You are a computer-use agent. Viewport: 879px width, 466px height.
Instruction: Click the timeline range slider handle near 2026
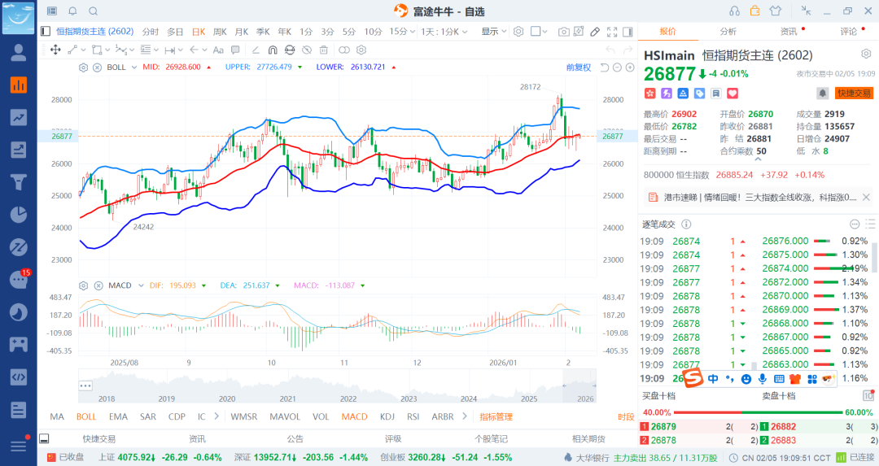click(x=564, y=385)
